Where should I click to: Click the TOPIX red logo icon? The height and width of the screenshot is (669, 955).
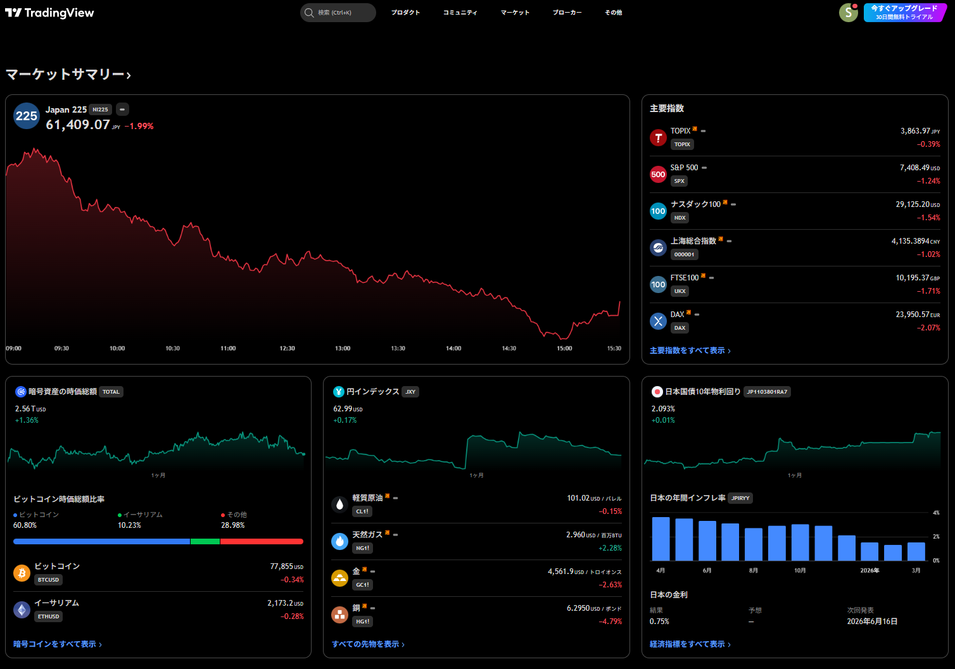point(659,137)
